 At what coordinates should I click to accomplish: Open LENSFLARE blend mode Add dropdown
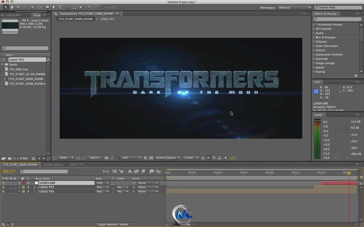tap(102, 183)
